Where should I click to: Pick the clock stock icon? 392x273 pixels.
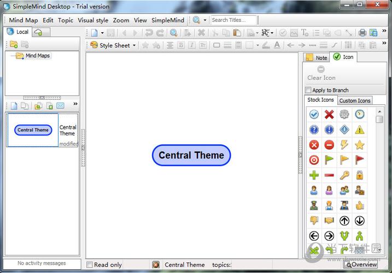[360, 115]
